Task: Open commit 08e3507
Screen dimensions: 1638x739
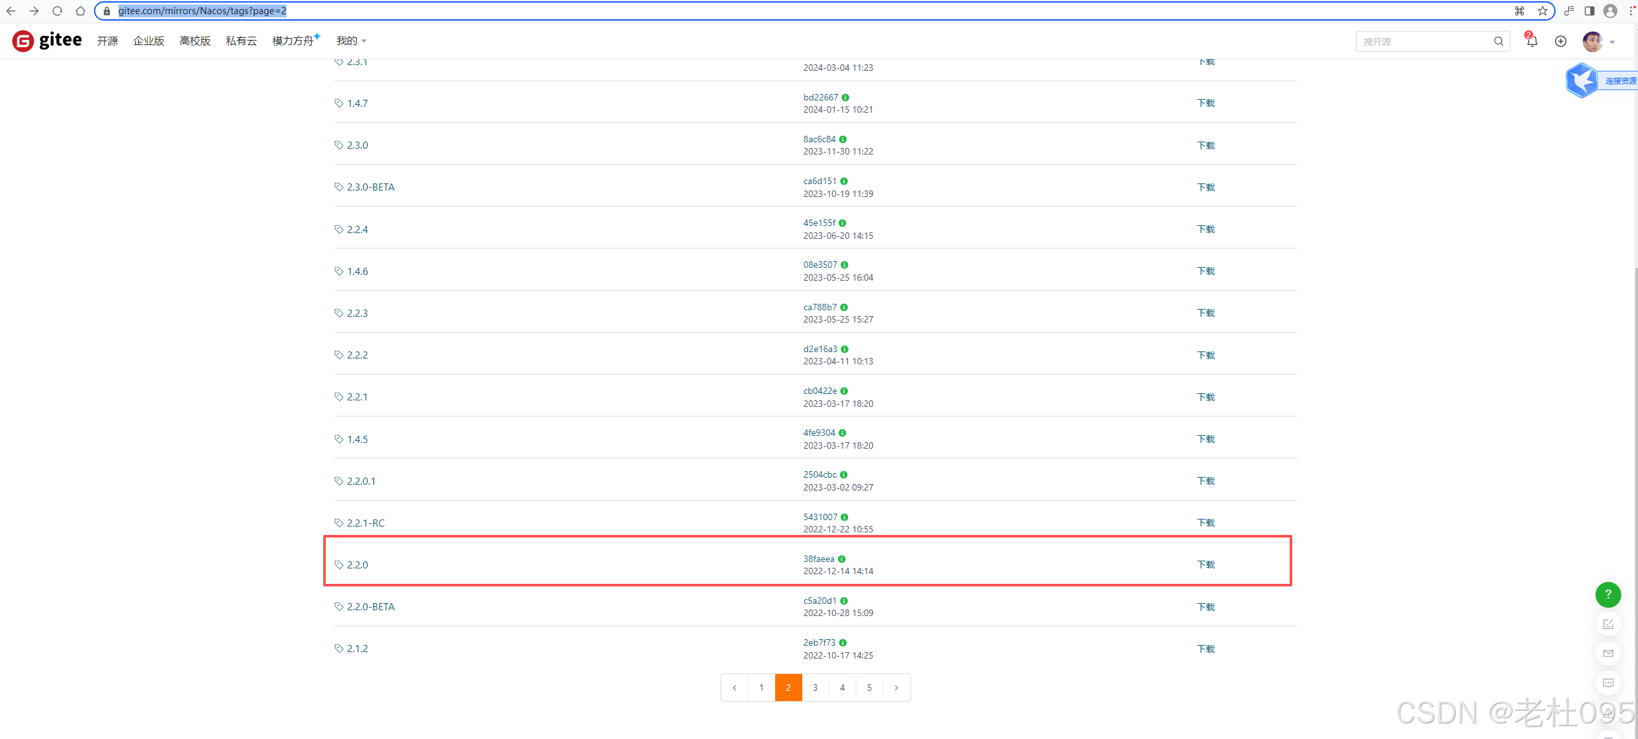Action: click(x=820, y=265)
